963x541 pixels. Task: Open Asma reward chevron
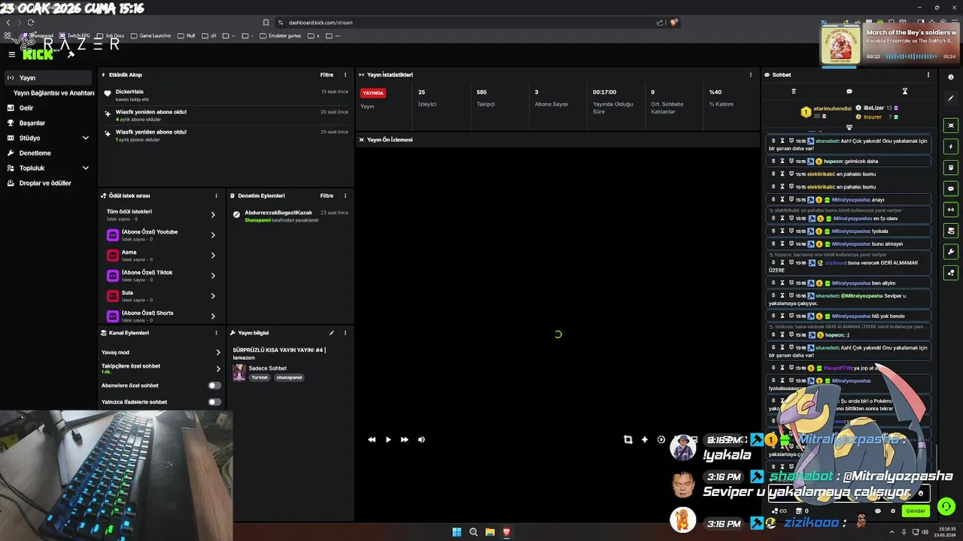click(213, 255)
